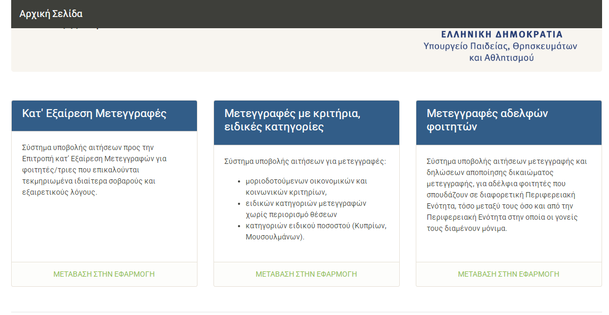The height and width of the screenshot is (315, 609).
Task: Click ΜΕΤΑΒΑΣΗ ΣΤΗΝ ΕΦΑΡΜΟΓΗ for αδελφών φοιτητών
Action: click(x=508, y=274)
